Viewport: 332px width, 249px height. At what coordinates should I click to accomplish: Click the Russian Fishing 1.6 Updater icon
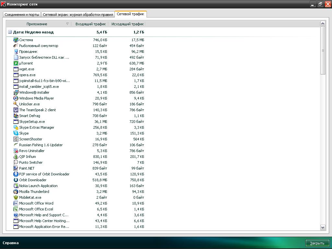[16, 145]
